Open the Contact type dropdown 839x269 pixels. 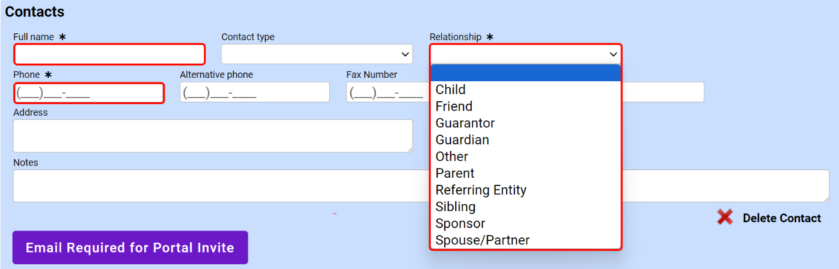tap(316, 54)
